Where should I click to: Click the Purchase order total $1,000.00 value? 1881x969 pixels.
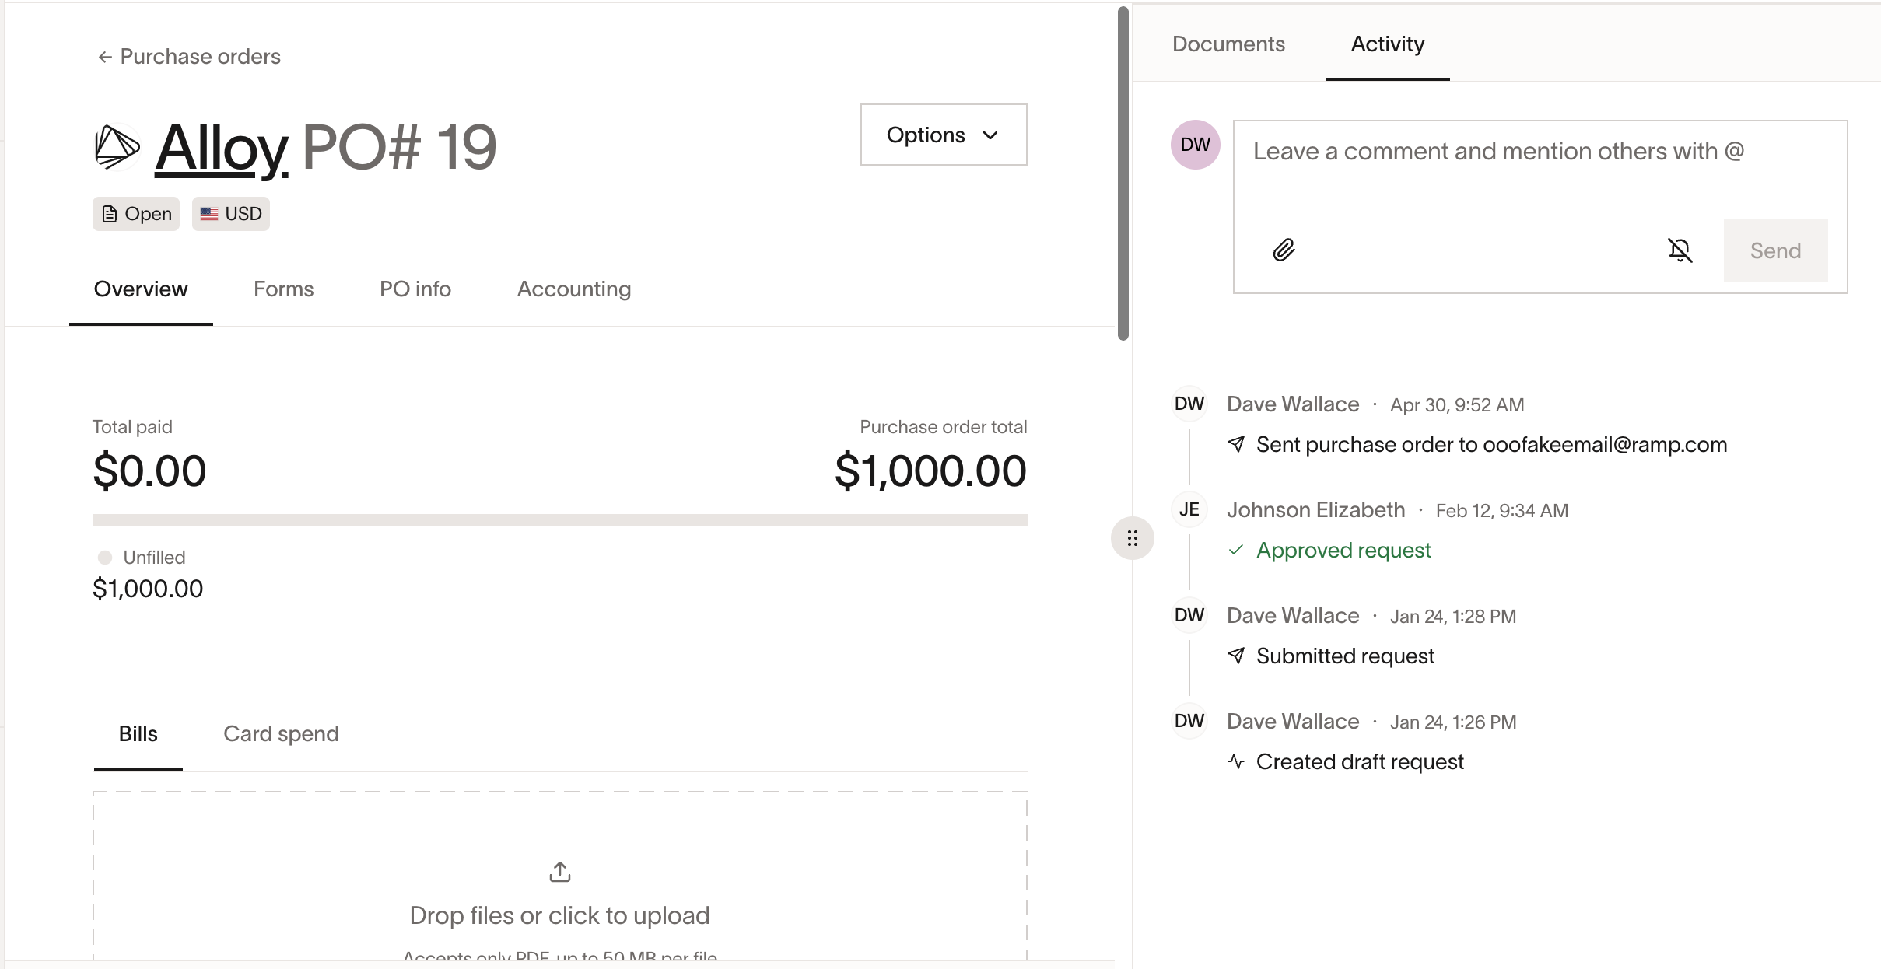(x=930, y=471)
